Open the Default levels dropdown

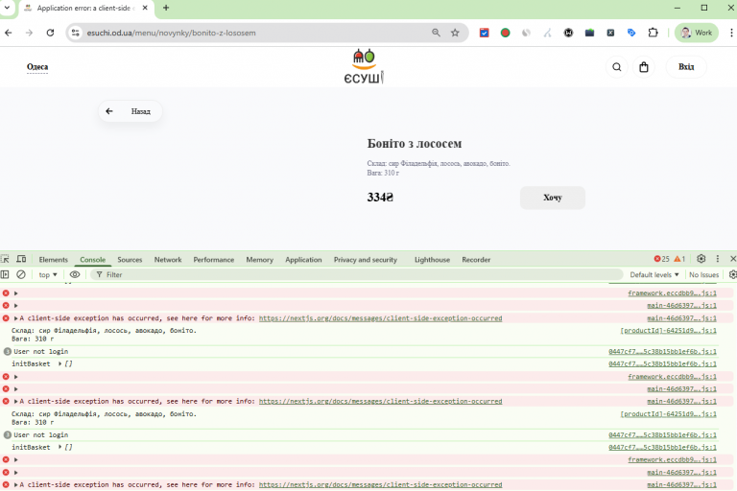click(654, 275)
